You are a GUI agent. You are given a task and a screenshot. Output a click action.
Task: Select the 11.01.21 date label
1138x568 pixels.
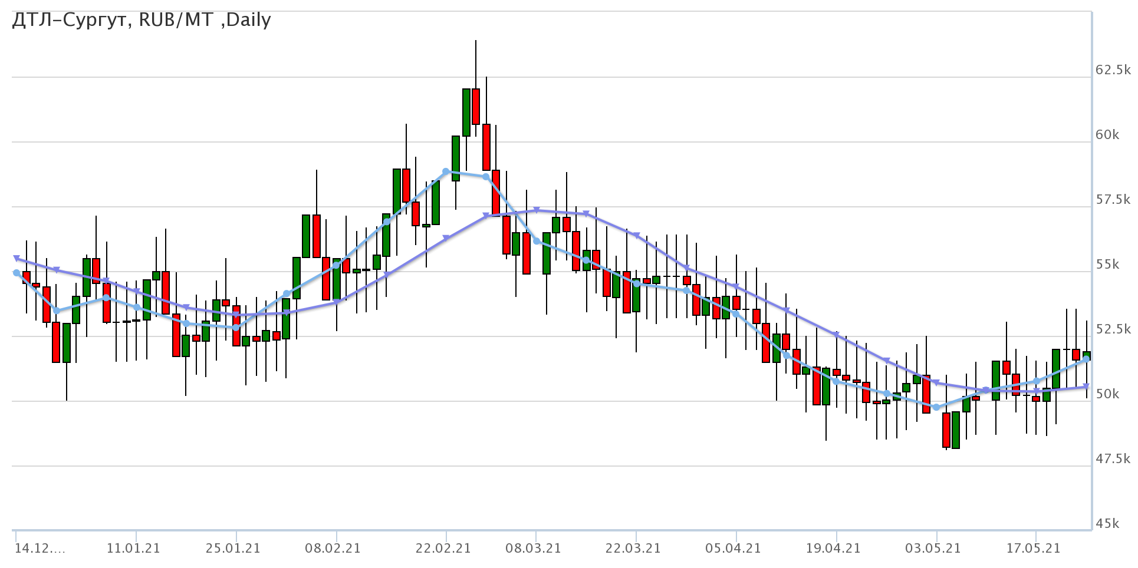pyautogui.click(x=133, y=549)
